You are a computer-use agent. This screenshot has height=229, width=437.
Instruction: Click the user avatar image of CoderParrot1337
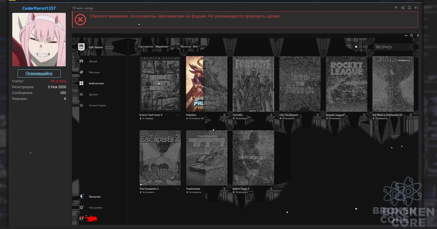click(x=39, y=40)
